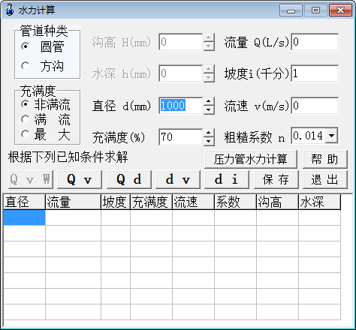Viewport: 356px width, 330px height.
Task: Click the 直径 column header
Action: [24, 202]
